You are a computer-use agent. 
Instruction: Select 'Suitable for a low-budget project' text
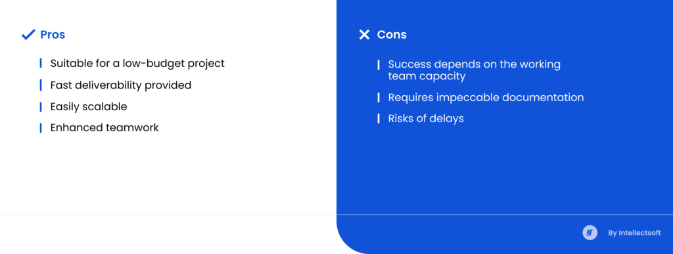pyautogui.click(x=137, y=64)
